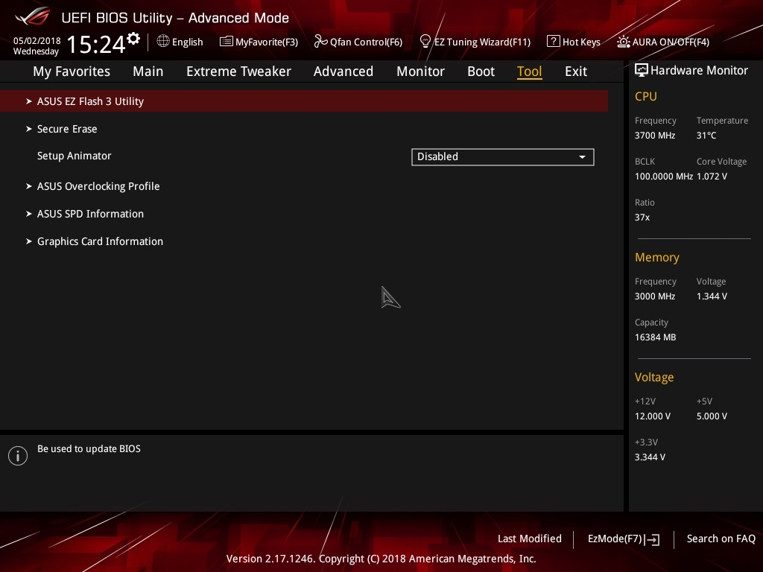Expand ASUS Overclocking Profile
This screenshot has height=572, width=763.
98,186
